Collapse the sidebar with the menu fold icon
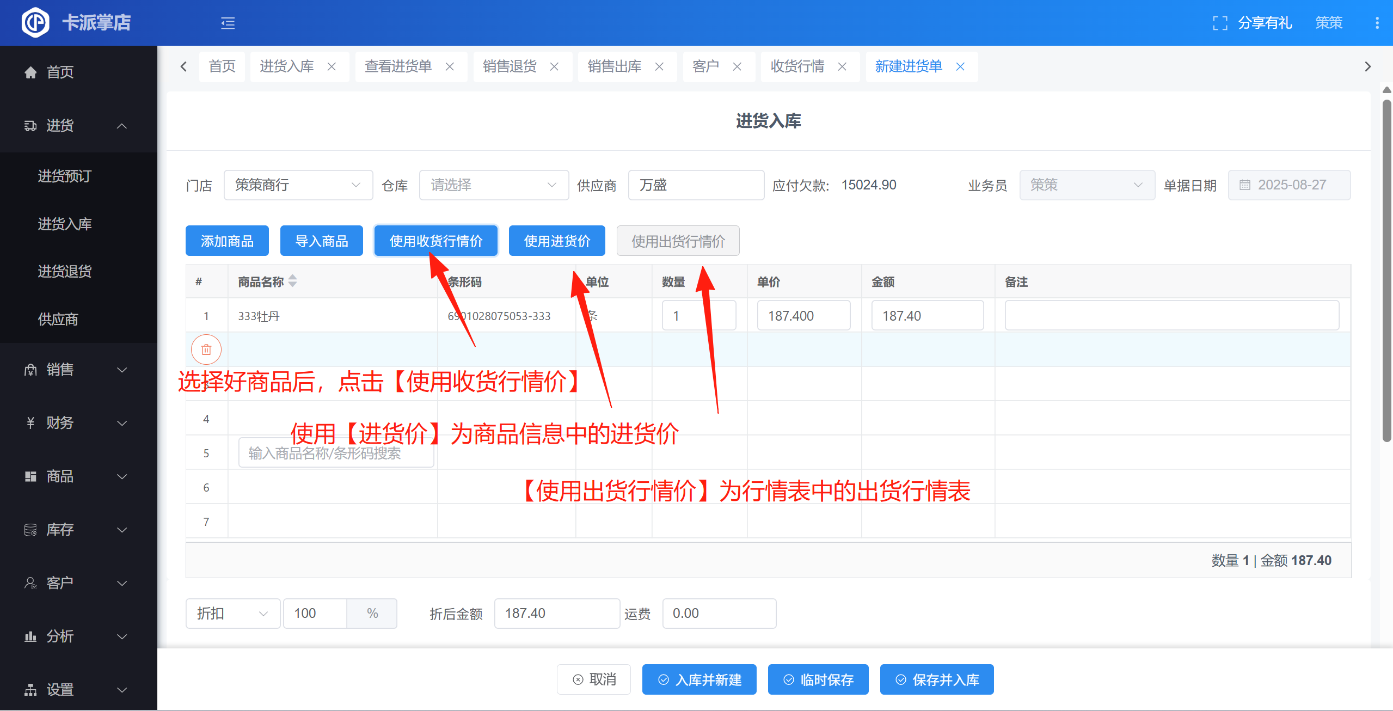 point(228,23)
